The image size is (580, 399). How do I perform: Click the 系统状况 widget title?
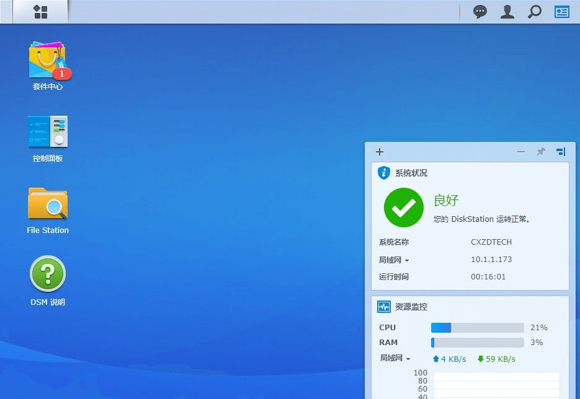tap(411, 173)
